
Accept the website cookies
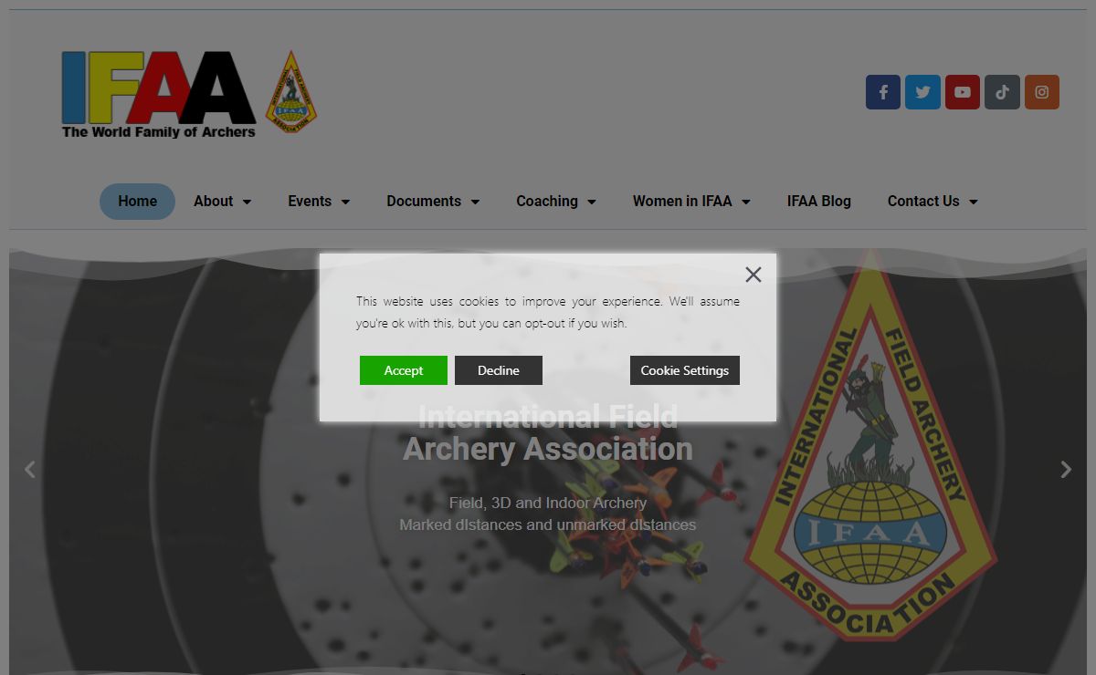coord(404,370)
